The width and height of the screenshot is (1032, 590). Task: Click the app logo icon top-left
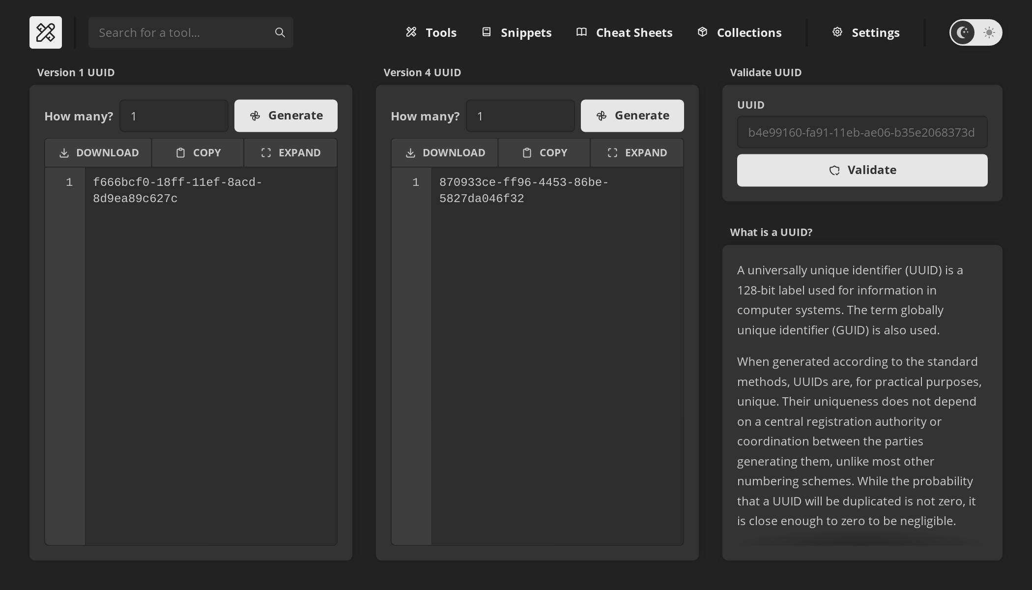pos(45,32)
